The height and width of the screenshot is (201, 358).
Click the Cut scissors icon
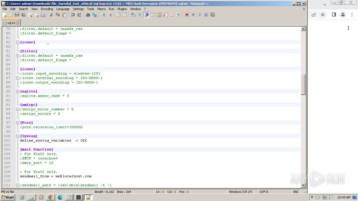click(x=51, y=15)
